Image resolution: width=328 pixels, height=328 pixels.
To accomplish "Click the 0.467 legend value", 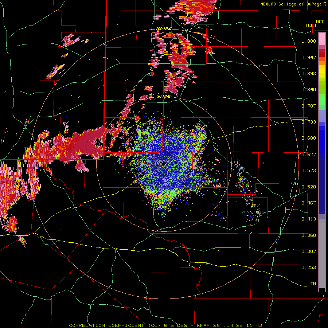I will tap(309, 203).
